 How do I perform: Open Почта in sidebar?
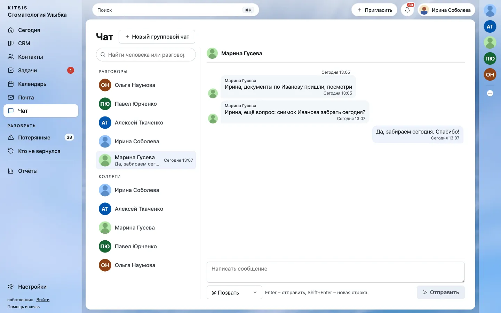tap(41, 97)
